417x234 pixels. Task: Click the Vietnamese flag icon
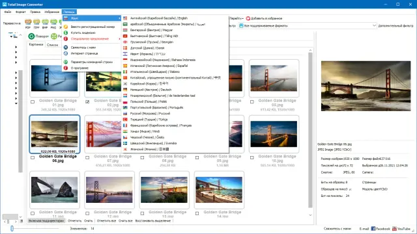(x=125, y=36)
